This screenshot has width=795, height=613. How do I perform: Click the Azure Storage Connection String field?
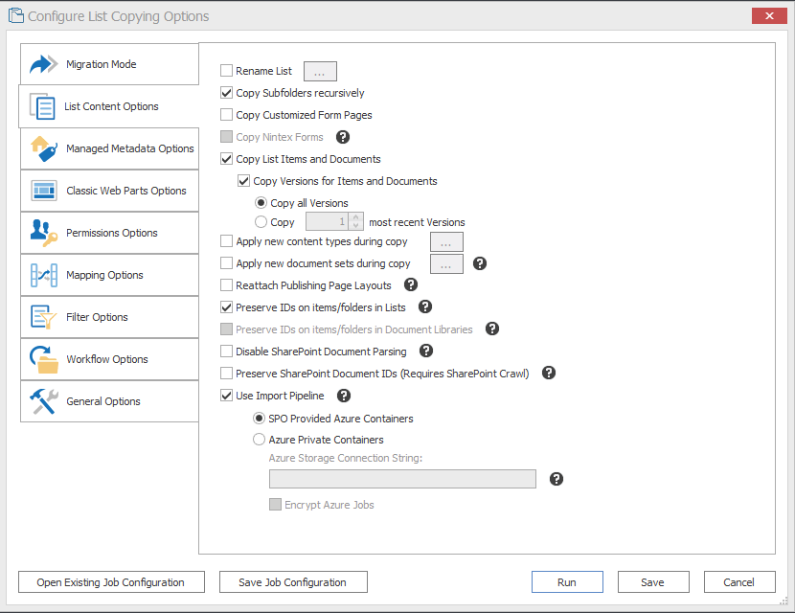click(x=402, y=478)
